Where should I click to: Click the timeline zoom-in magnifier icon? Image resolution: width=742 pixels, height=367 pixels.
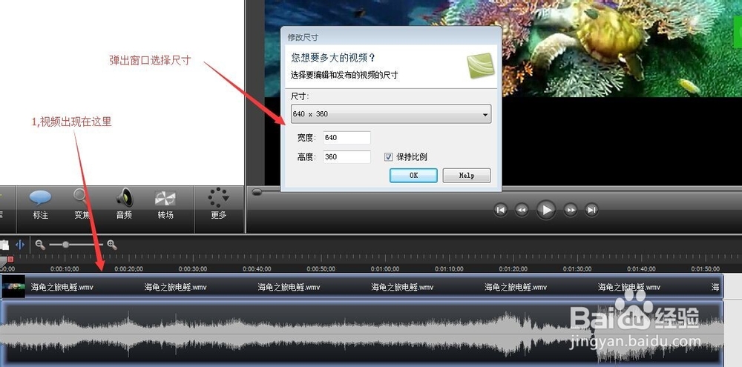112,245
